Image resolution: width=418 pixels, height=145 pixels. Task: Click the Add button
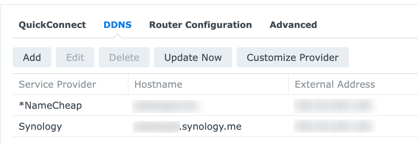click(x=32, y=57)
